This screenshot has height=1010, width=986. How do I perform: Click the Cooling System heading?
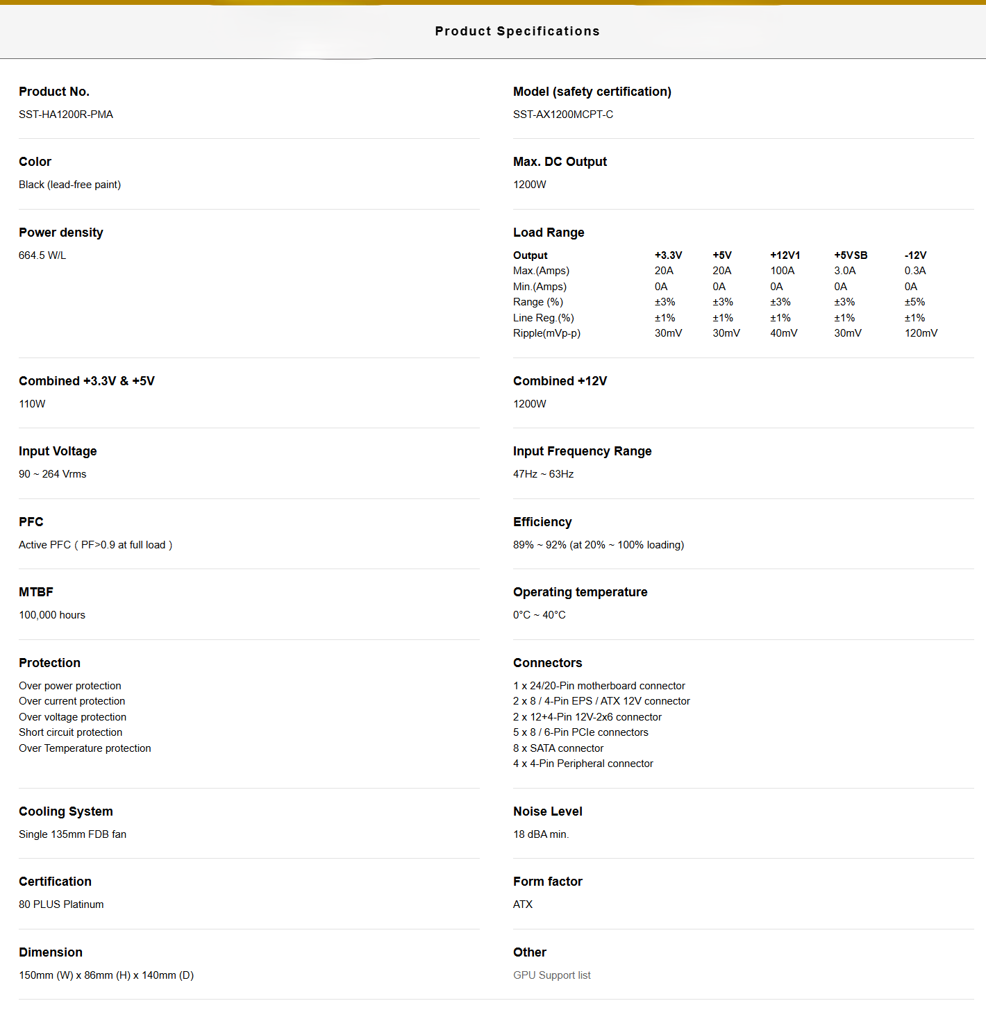click(66, 811)
